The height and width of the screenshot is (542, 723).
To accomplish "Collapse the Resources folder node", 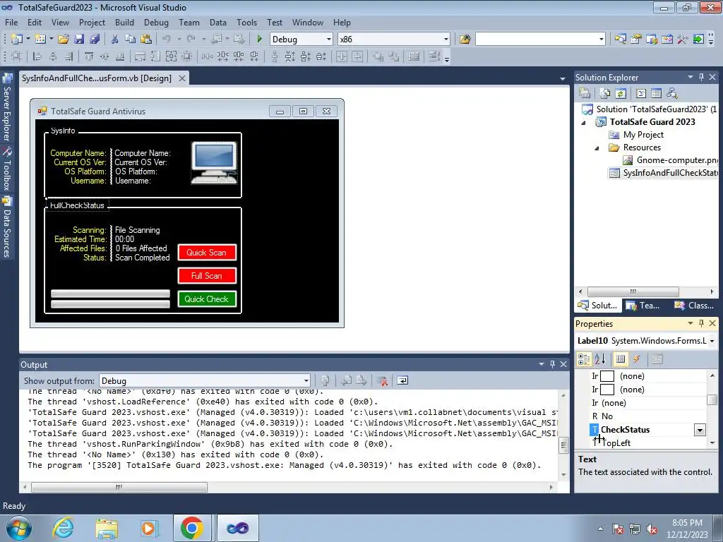I will (x=597, y=148).
